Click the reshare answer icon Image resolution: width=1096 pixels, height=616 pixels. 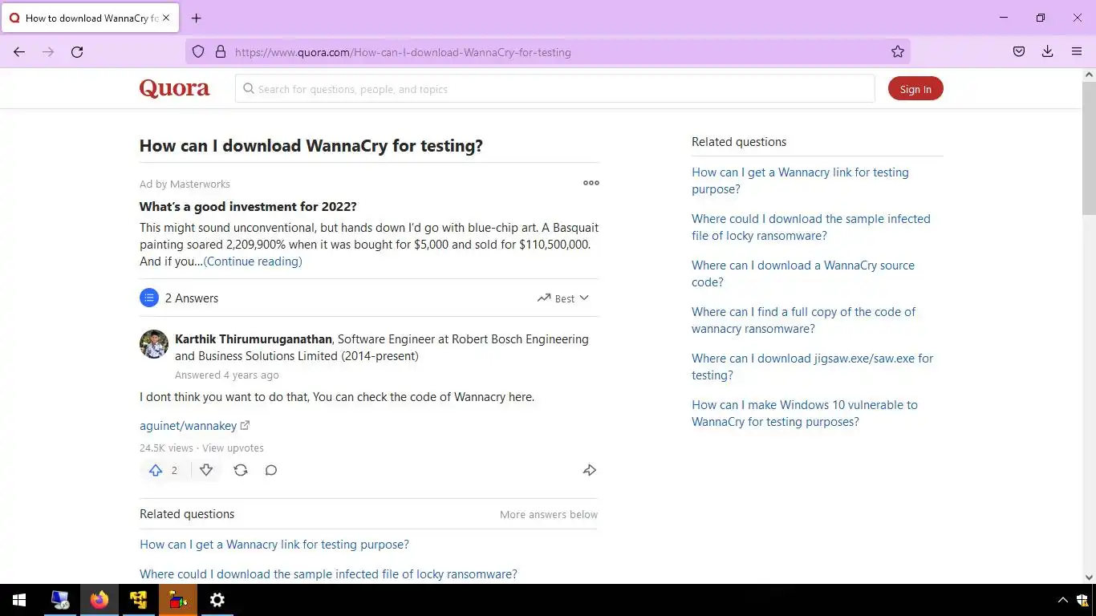(x=241, y=471)
